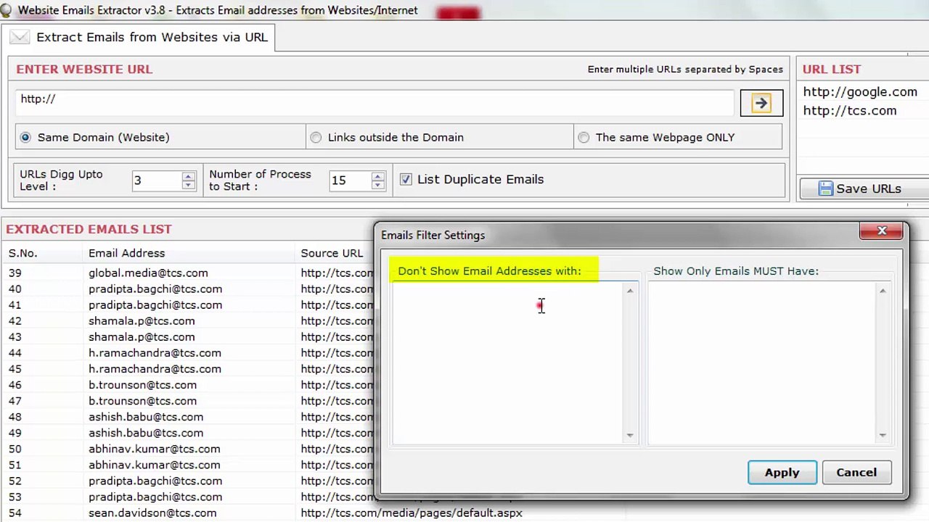Select pradipta.bagchi@tcs.com in row 40

[x=155, y=289]
